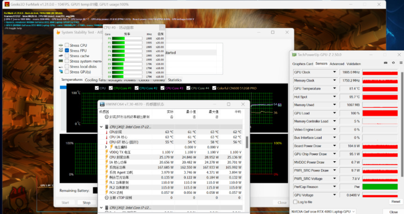Click the green PerfCap Reason bar
404x214 pixels.
pos(380,187)
